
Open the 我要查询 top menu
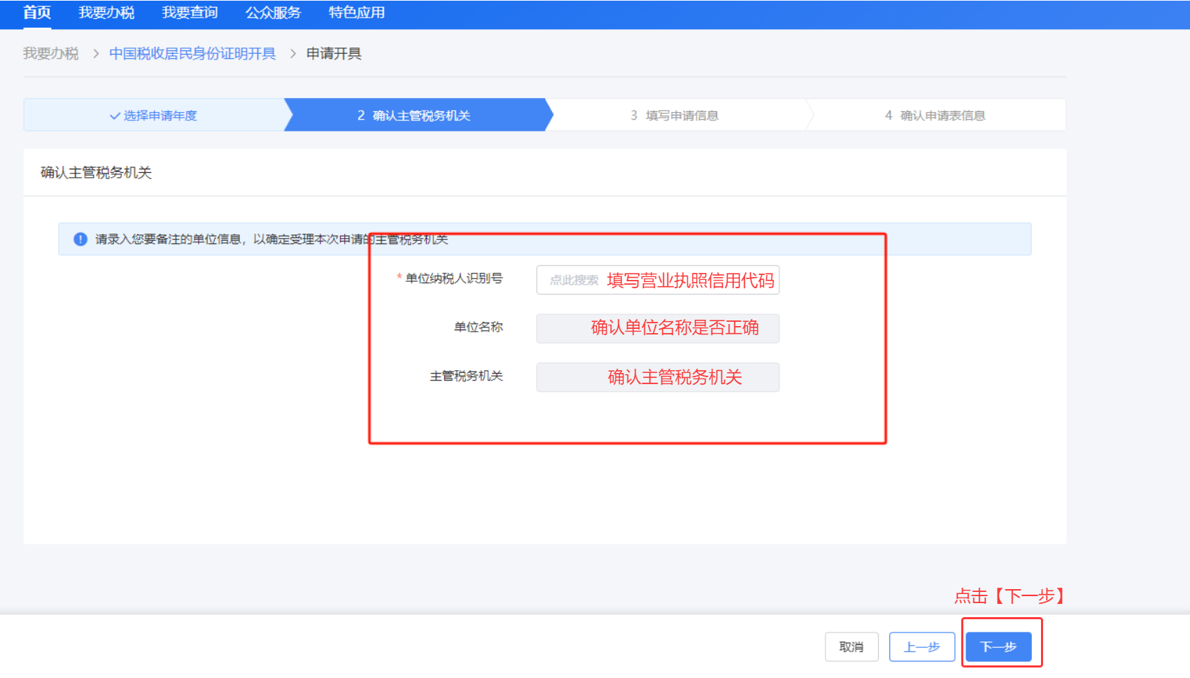[190, 13]
